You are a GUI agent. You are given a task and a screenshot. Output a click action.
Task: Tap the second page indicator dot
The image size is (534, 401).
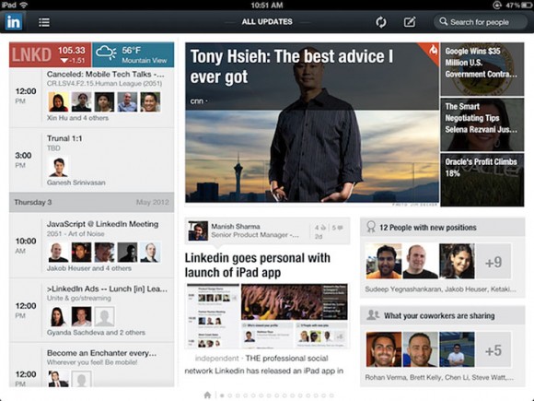(x=230, y=395)
